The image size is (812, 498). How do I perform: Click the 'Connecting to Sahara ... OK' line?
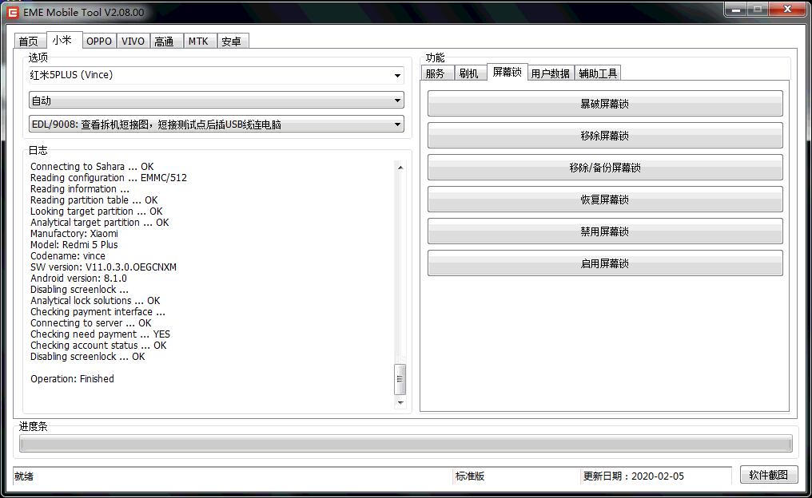click(92, 167)
